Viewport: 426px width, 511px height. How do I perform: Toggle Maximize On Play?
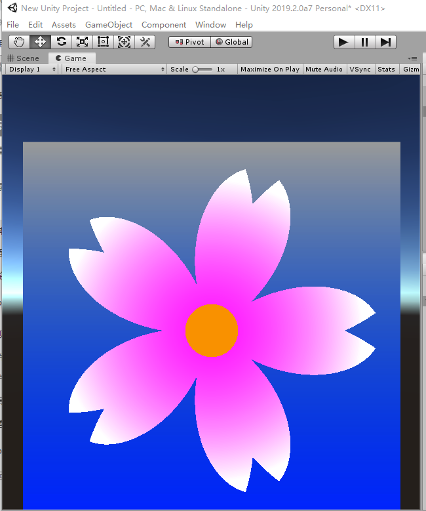[x=270, y=69]
